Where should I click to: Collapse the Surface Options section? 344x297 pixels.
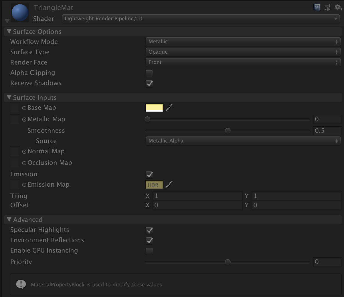(9, 32)
